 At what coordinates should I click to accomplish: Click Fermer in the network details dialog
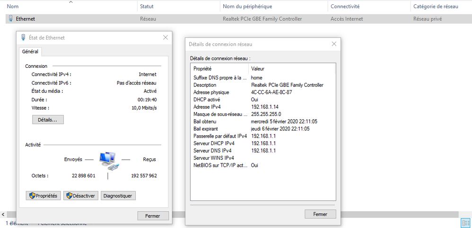coord(320,214)
